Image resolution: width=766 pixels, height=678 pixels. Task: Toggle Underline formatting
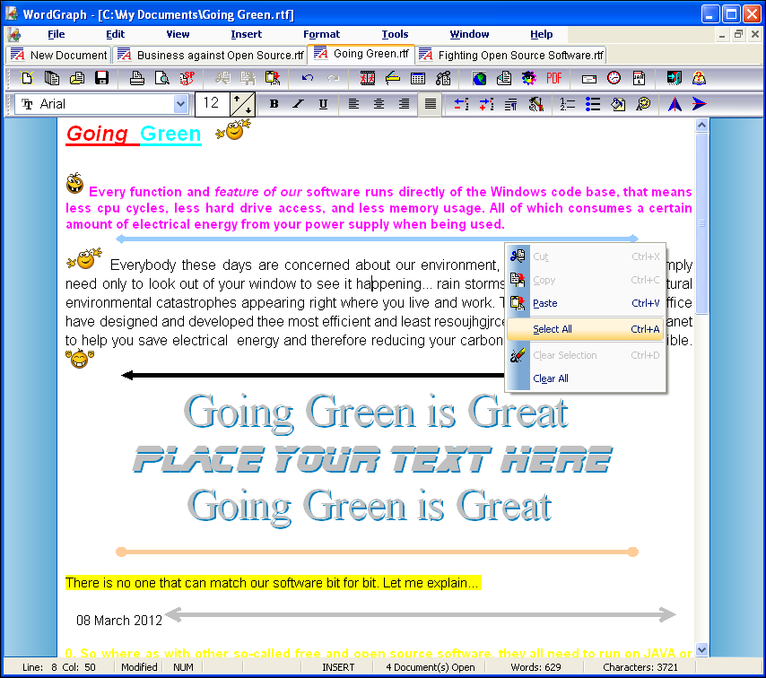click(x=323, y=104)
